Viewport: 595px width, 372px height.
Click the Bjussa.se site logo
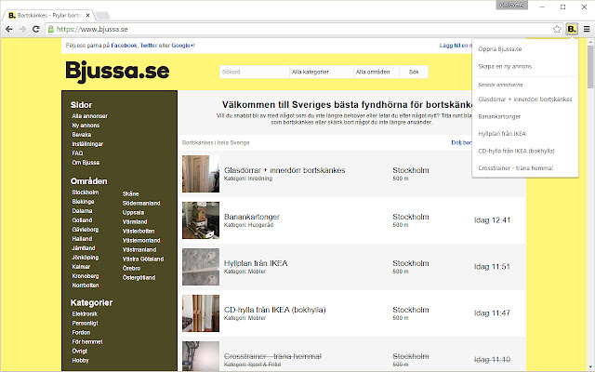pyautogui.click(x=117, y=71)
